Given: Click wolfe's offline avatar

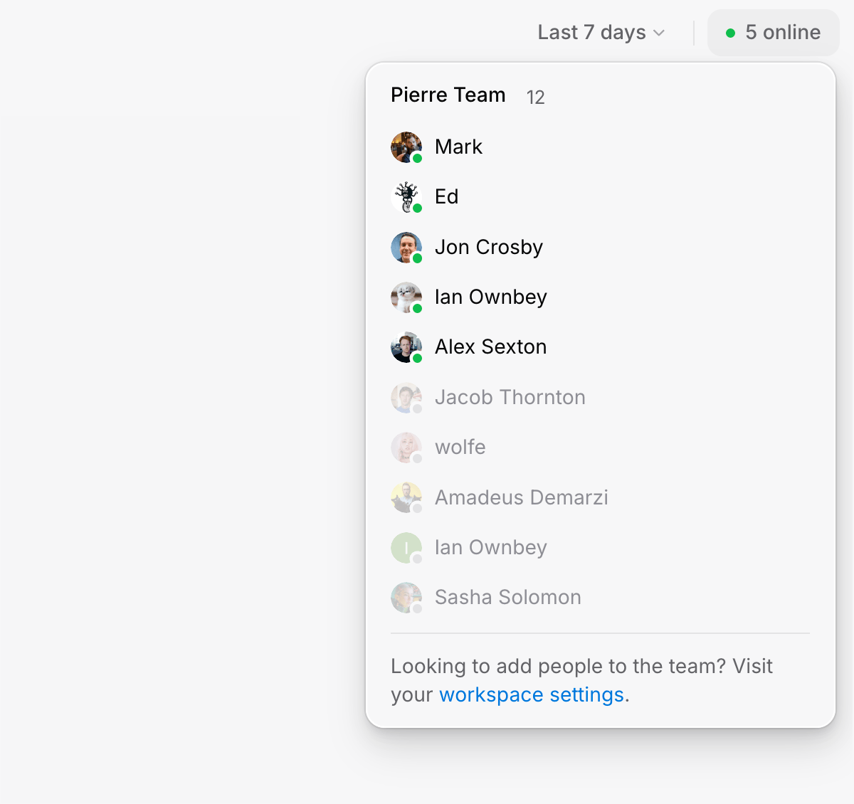Looking at the screenshot, I should click(x=406, y=448).
